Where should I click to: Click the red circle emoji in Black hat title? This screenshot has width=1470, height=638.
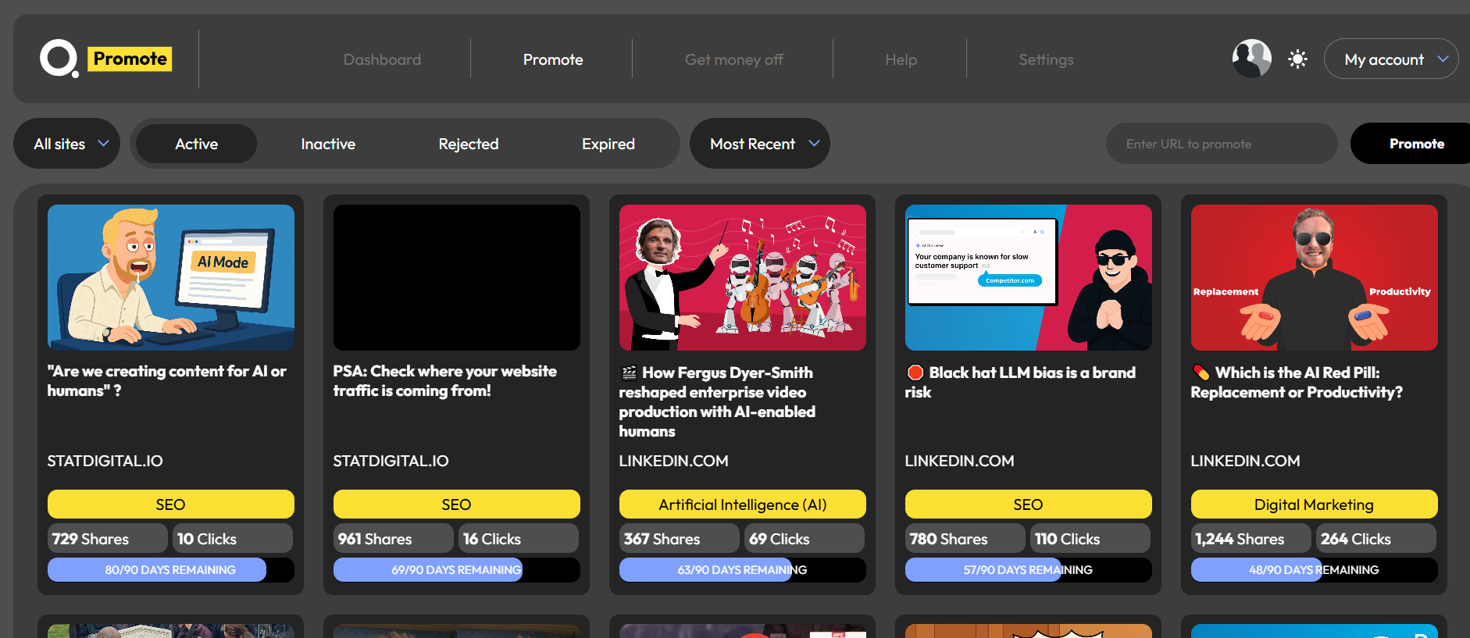tap(915, 372)
